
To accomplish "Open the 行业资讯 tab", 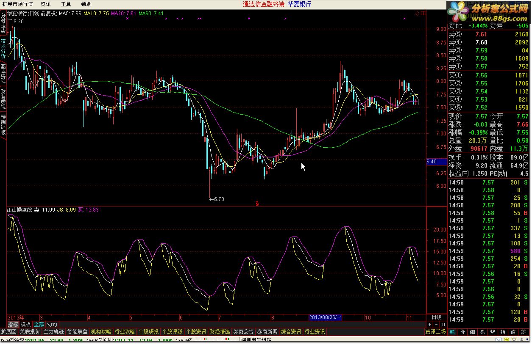I will 315,332.
